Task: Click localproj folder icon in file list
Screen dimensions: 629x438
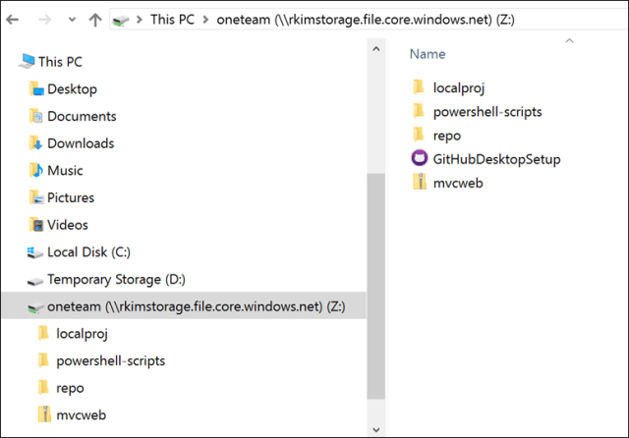Action: point(419,87)
